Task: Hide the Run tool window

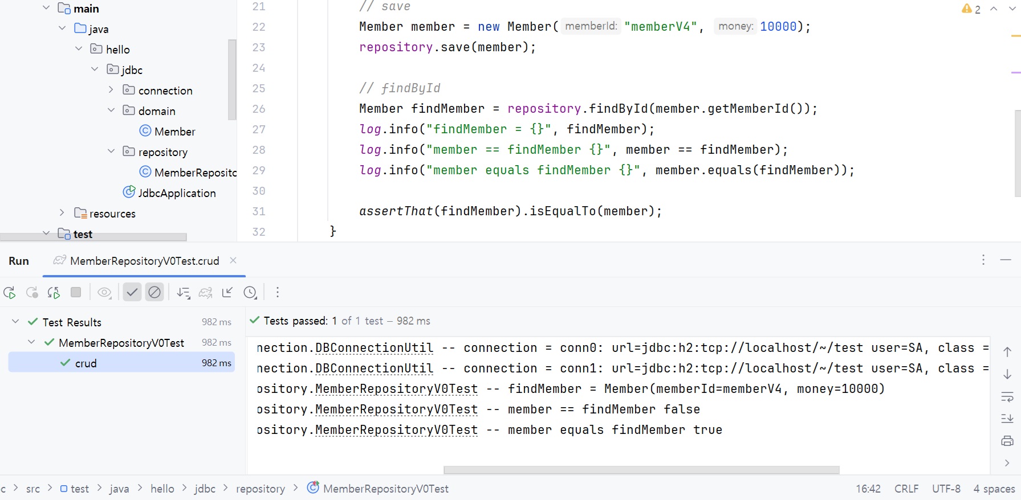Action: point(1006,260)
